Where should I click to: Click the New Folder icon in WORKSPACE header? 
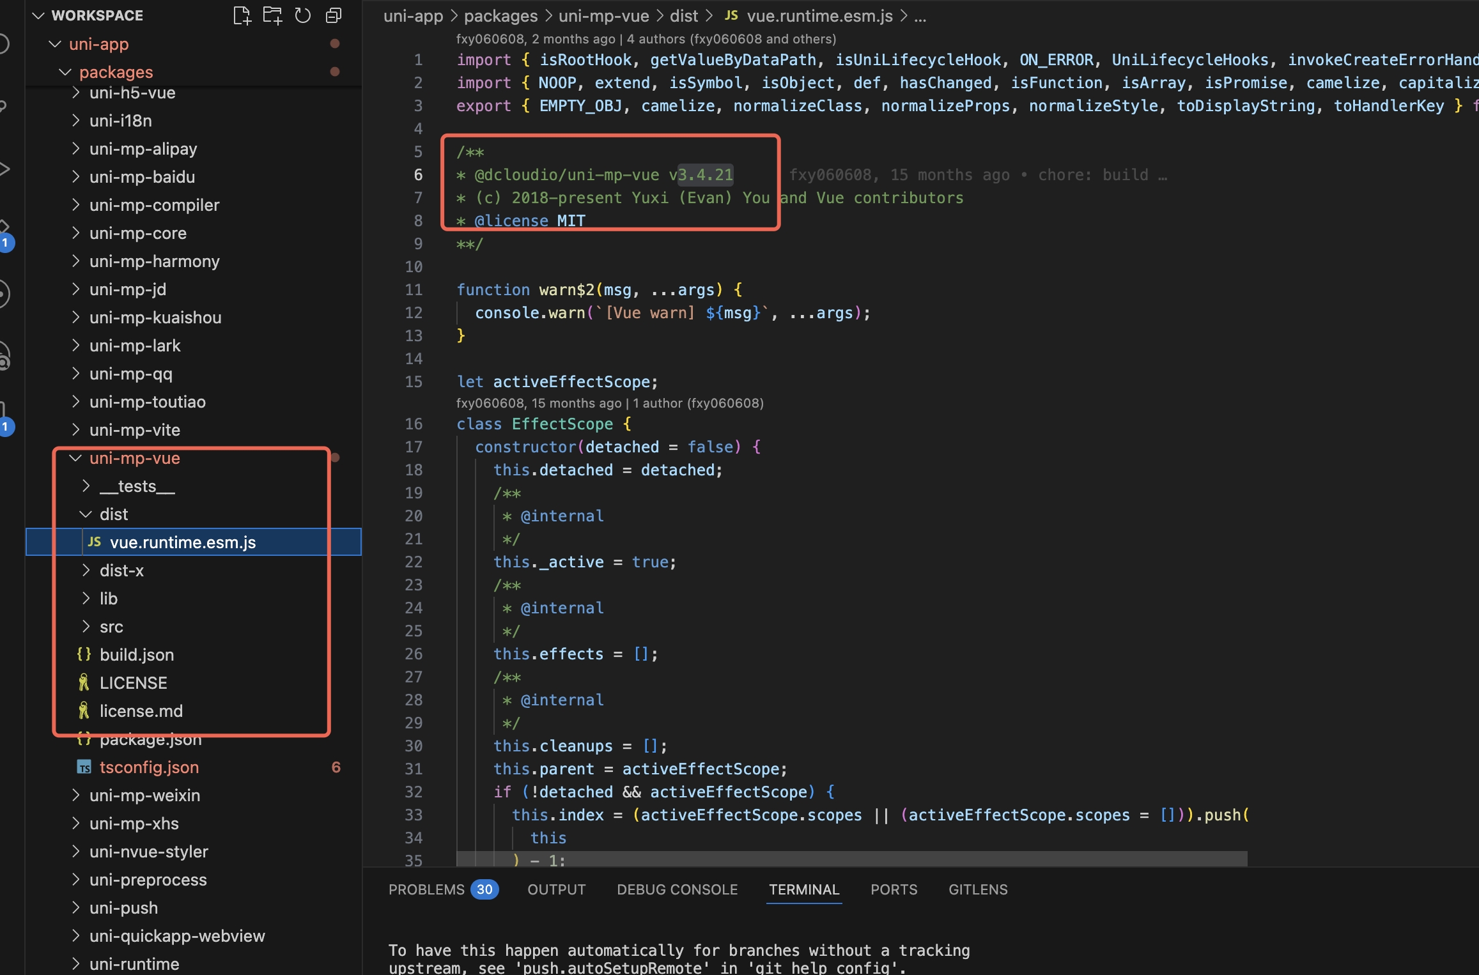(272, 16)
